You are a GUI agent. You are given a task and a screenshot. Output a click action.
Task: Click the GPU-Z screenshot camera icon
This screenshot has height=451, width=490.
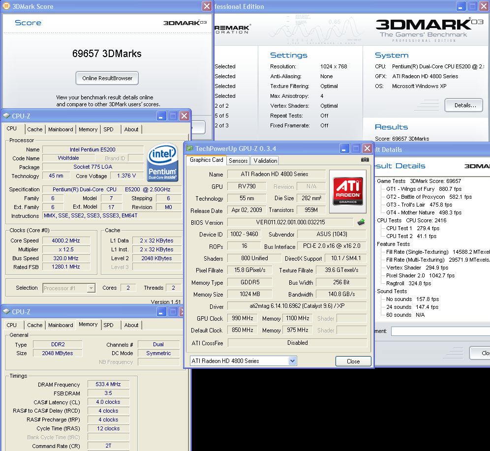point(365,160)
